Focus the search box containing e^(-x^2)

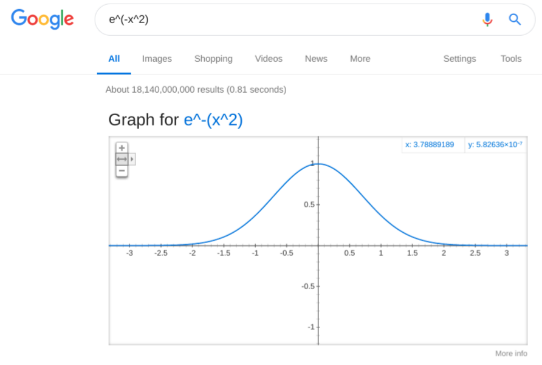(x=286, y=19)
